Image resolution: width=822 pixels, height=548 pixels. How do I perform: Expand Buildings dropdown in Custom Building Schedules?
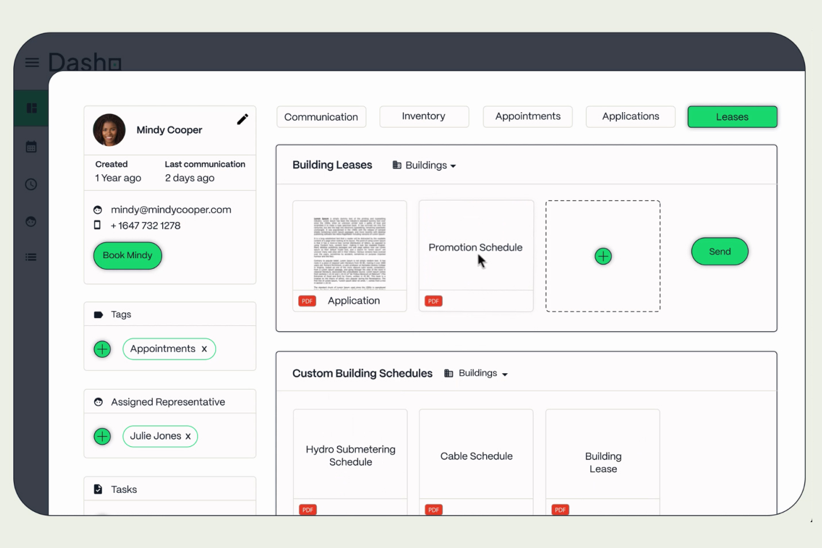(x=476, y=373)
